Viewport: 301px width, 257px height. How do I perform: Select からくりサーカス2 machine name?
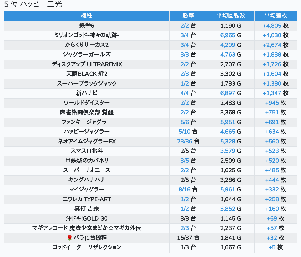pos(87,45)
